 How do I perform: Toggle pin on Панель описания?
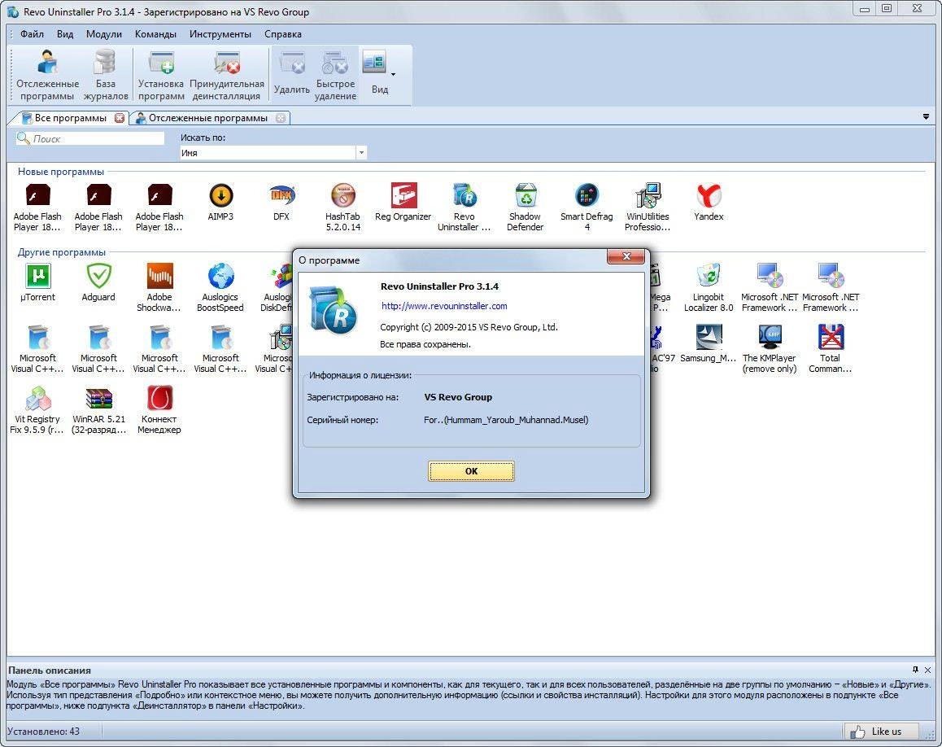click(916, 670)
